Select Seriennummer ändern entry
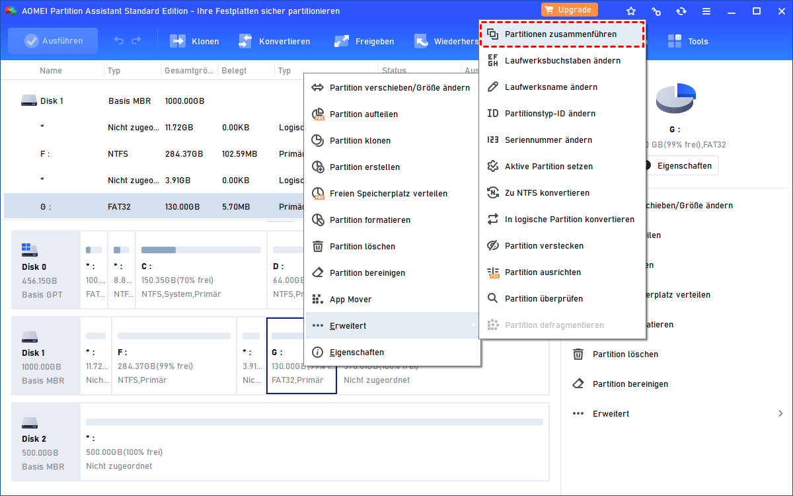This screenshot has height=496, width=793. pyautogui.click(x=562, y=140)
